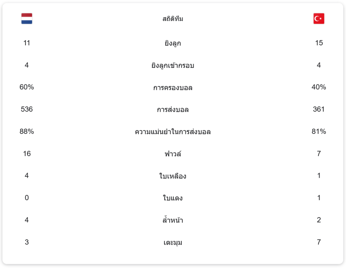
Task: Select Turkey 361 passes value
Action: [319, 109]
